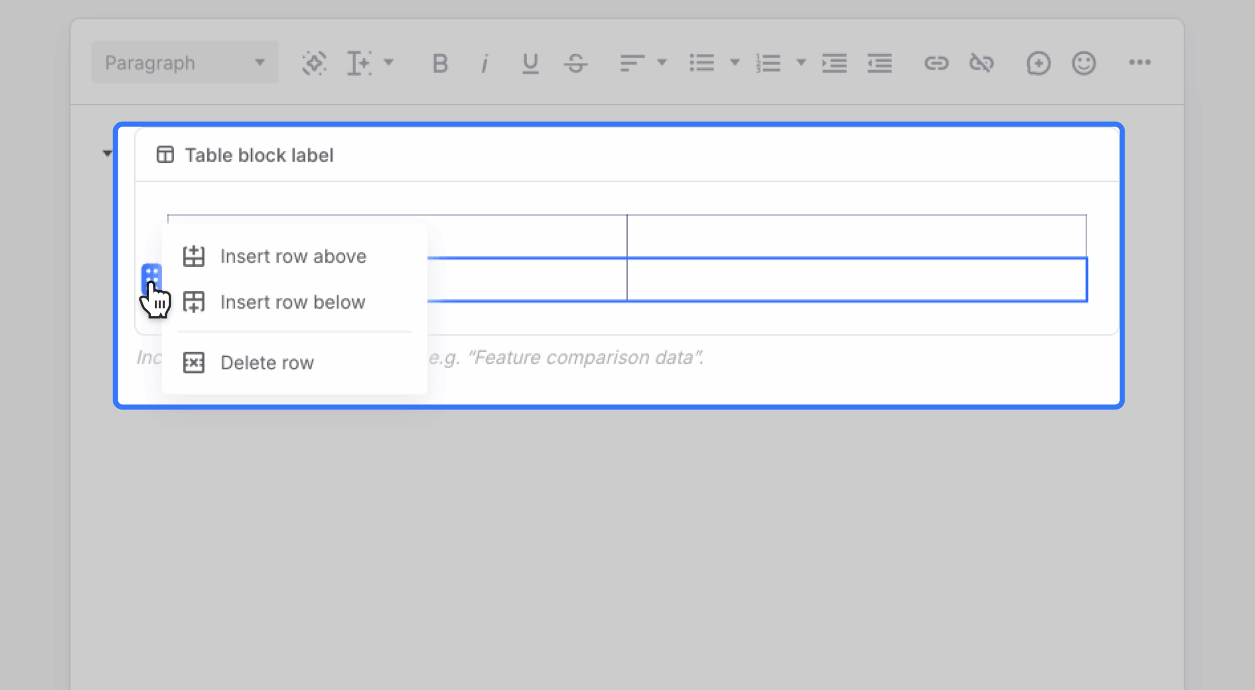Toggle bold formatting
The width and height of the screenshot is (1255, 690).
tap(439, 63)
